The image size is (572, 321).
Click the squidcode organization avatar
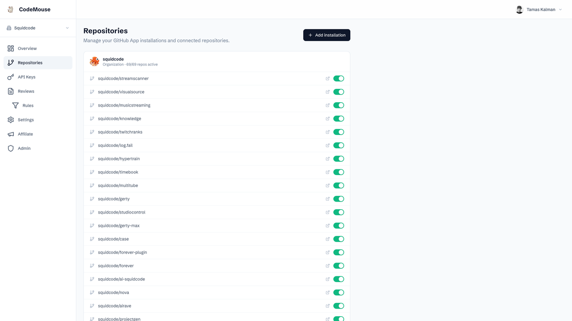pos(94,61)
